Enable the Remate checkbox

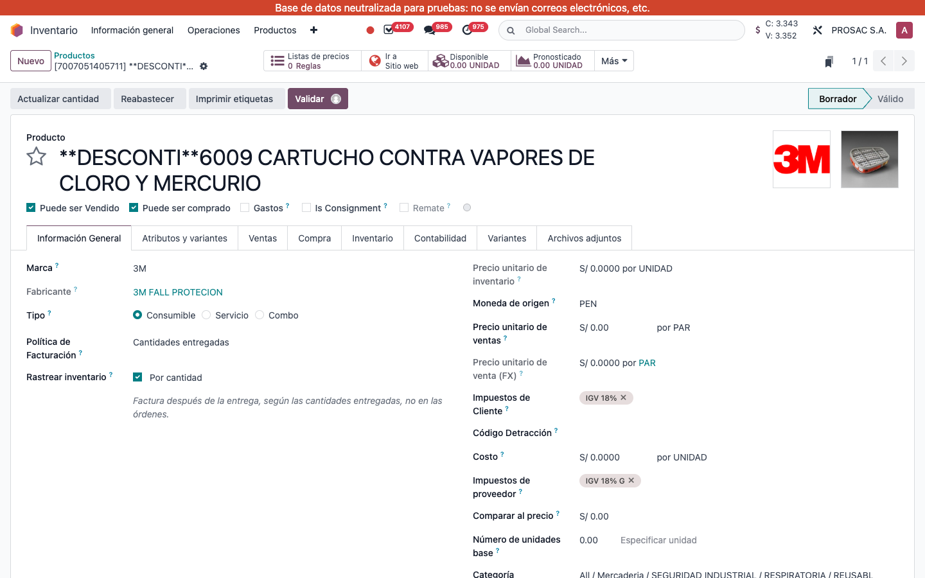404,207
